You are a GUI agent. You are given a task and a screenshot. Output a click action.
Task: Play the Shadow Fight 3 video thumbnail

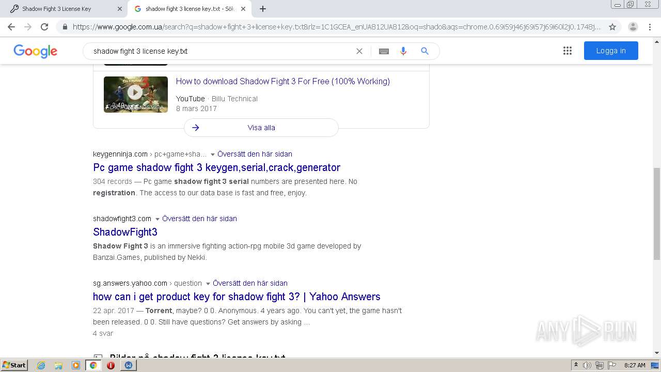(135, 95)
